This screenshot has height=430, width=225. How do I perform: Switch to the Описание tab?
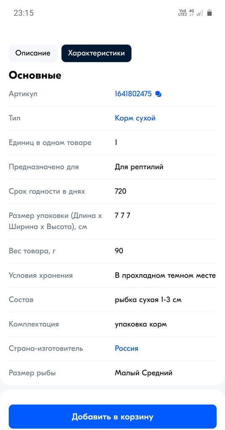coord(33,53)
